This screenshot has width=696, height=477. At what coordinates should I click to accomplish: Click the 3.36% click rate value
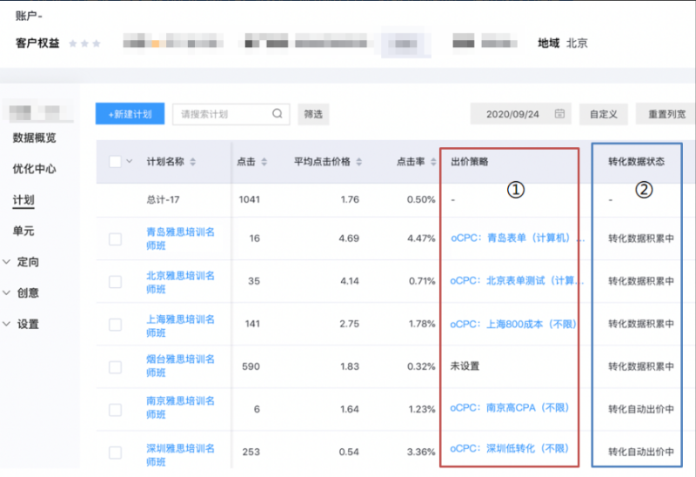click(421, 452)
